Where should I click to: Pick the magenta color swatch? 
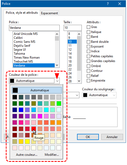tap(40, 116)
